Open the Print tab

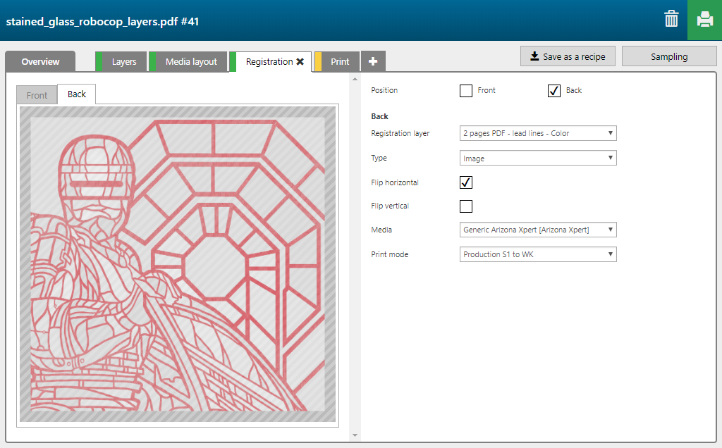(337, 61)
